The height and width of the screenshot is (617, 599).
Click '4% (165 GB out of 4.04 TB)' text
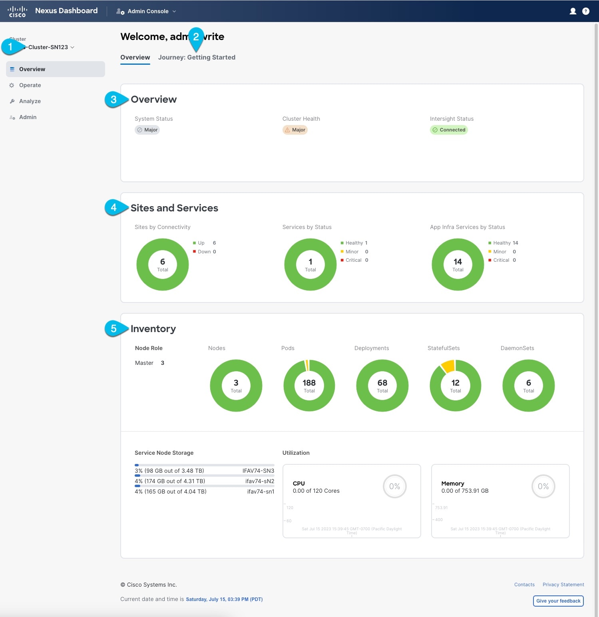point(171,492)
